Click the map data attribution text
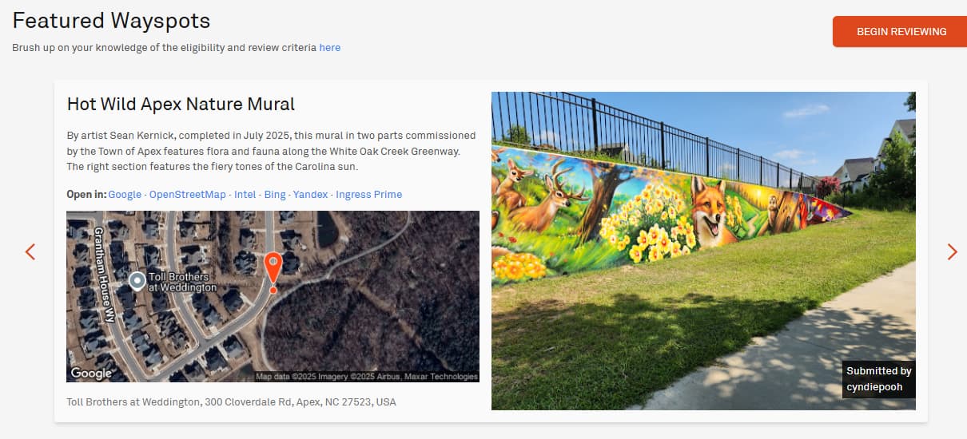Screen dimensions: 967x439 366,377
